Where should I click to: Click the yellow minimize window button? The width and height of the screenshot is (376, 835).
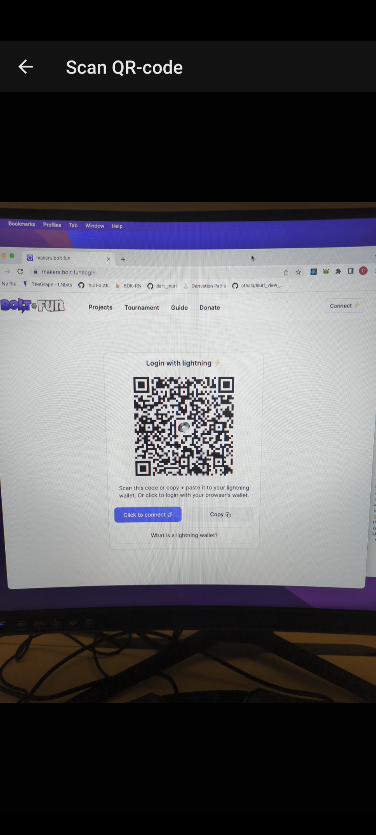click(3, 255)
